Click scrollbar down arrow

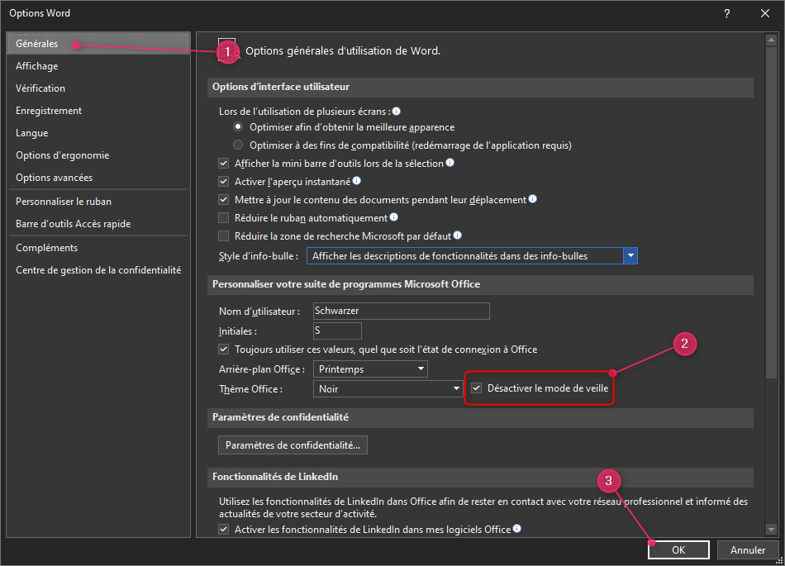pos(771,530)
